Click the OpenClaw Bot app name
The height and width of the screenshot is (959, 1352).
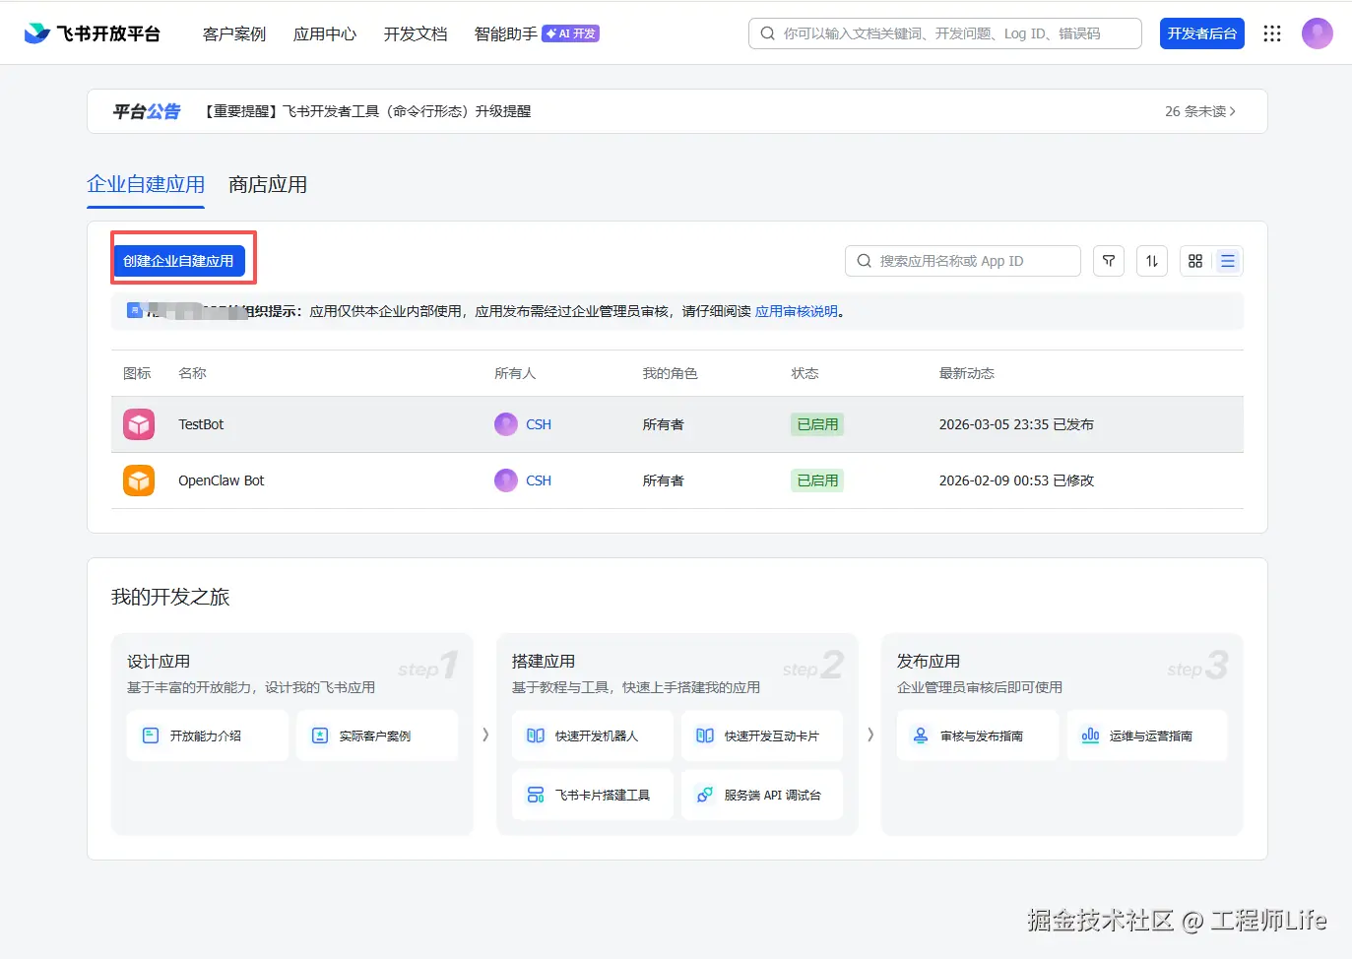[x=222, y=480]
